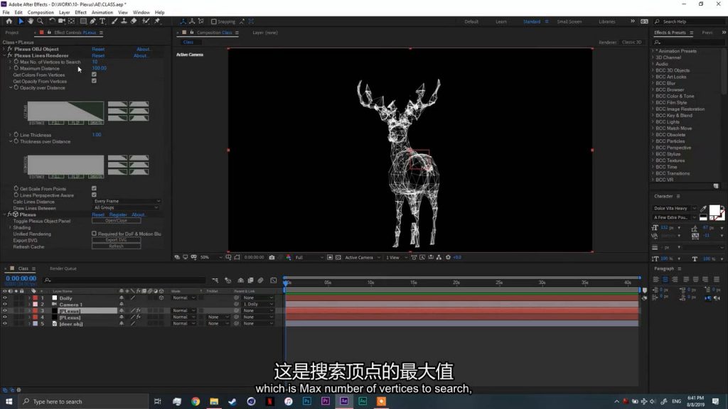This screenshot has width=728, height=409.
Task: Open the Effect menu
Action: pyautogui.click(x=80, y=13)
